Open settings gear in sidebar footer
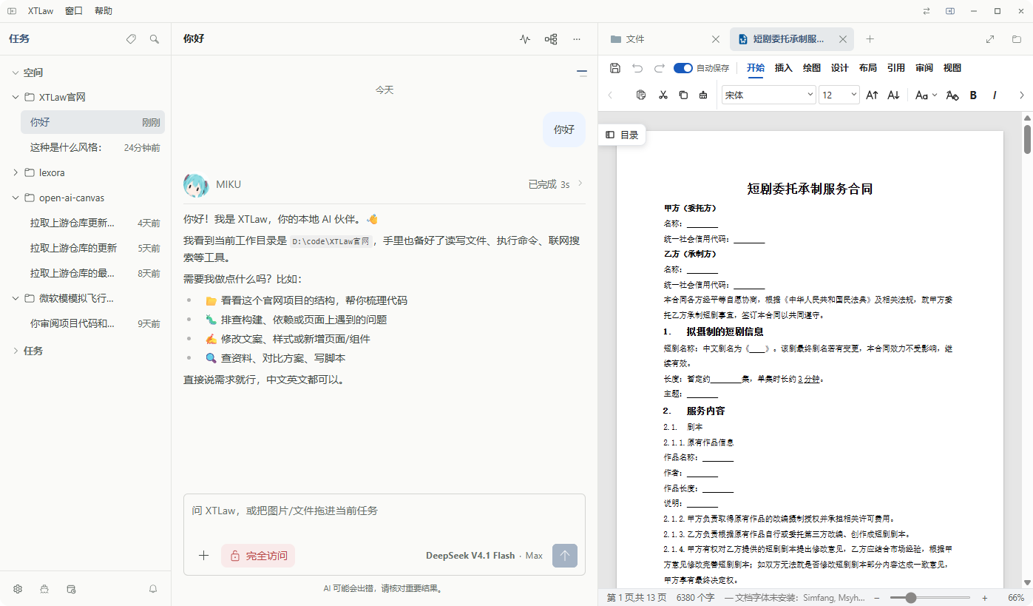The image size is (1033, 606). tap(18, 589)
